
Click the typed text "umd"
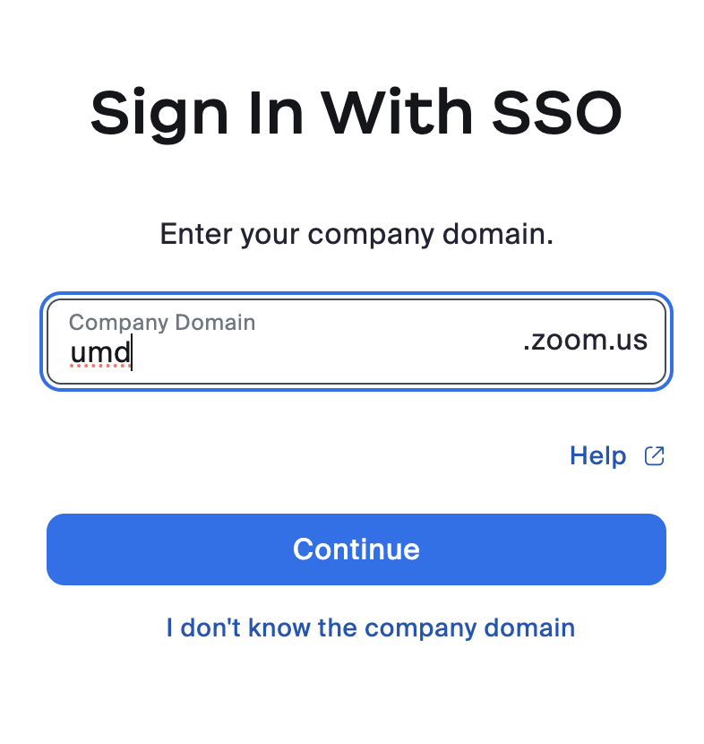pyautogui.click(x=100, y=352)
